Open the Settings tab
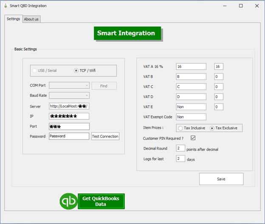The height and width of the screenshot is (224, 265). (13, 19)
